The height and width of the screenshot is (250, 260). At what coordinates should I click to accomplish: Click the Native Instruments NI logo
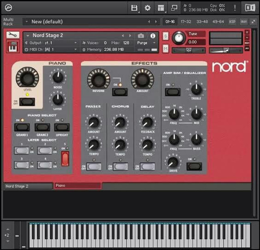click(250, 8)
